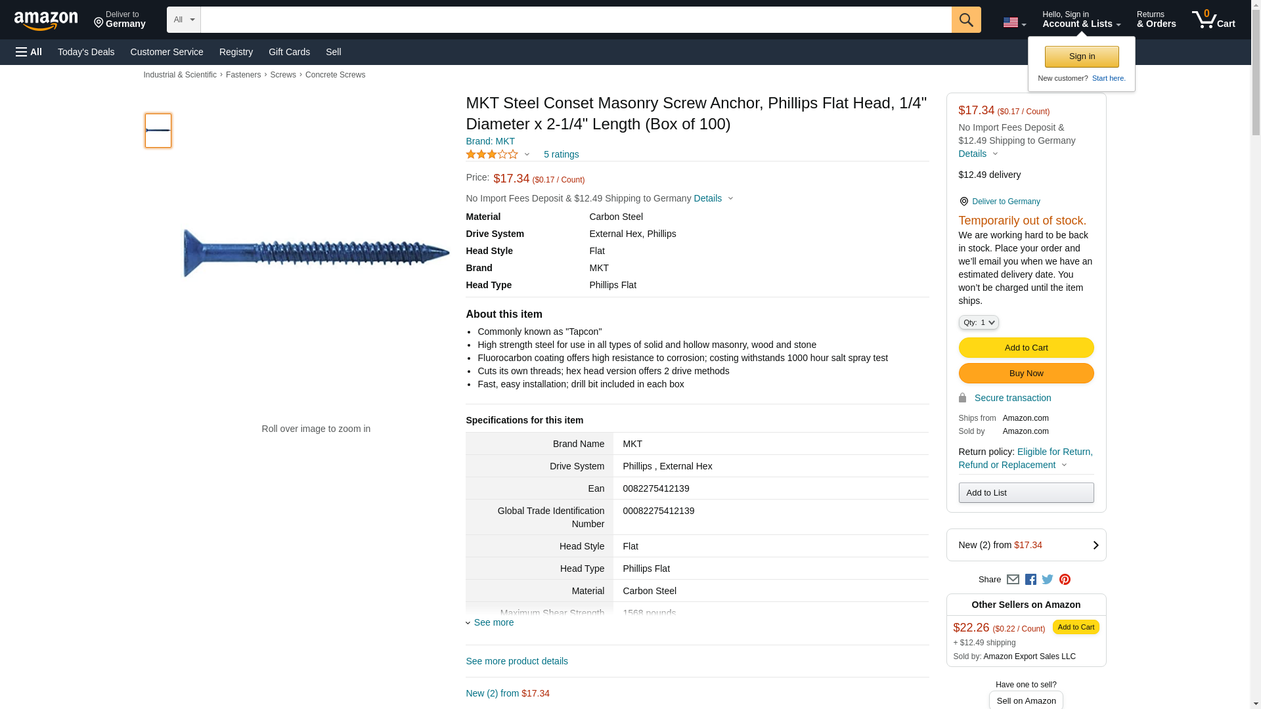1261x709 pixels.
Task: Click in the search input field
Action: click(575, 20)
